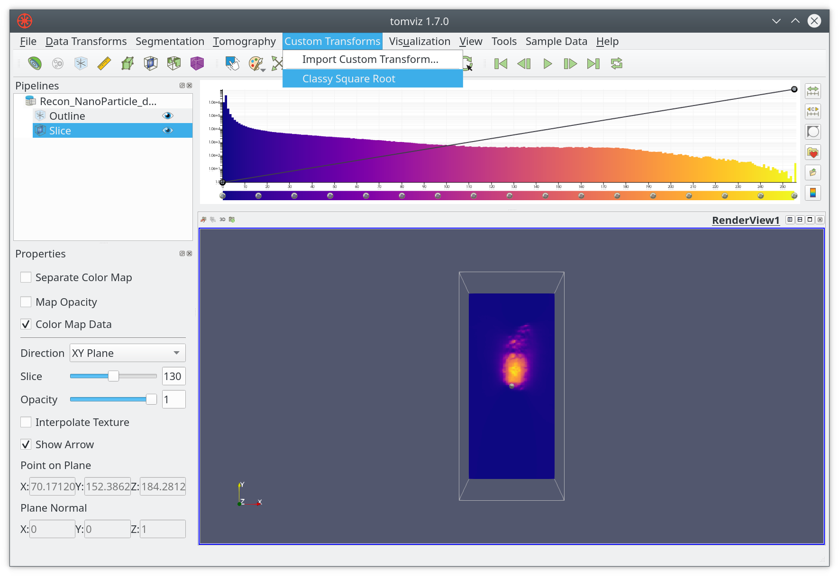Play the animation
The height and width of the screenshot is (576, 839).
click(547, 63)
